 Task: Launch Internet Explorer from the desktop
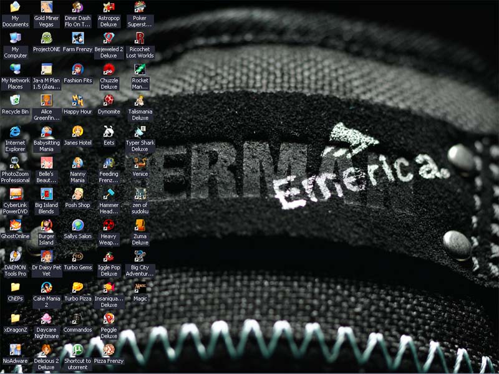coord(15,132)
